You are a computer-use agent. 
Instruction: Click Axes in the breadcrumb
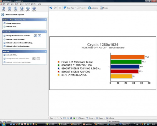coord(12,20)
